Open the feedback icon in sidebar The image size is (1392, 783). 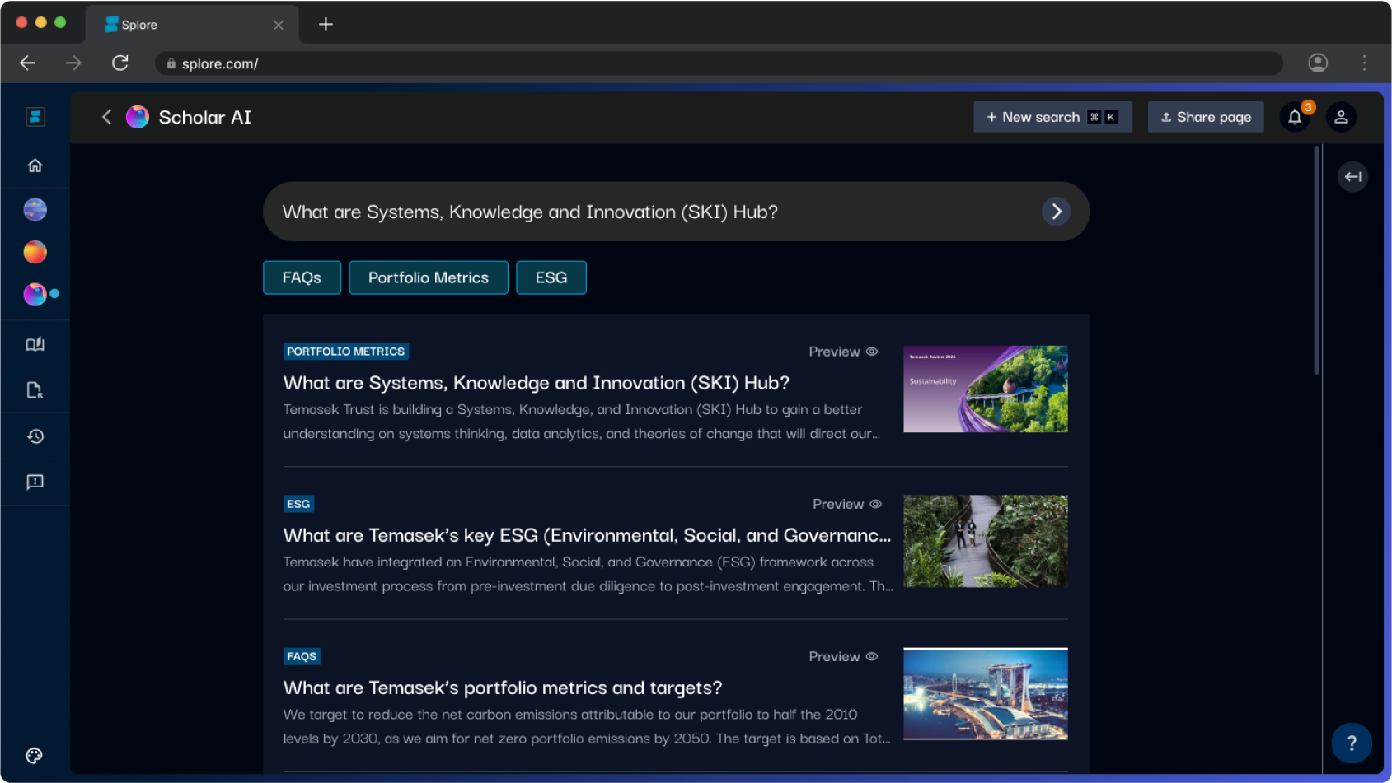(x=35, y=482)
